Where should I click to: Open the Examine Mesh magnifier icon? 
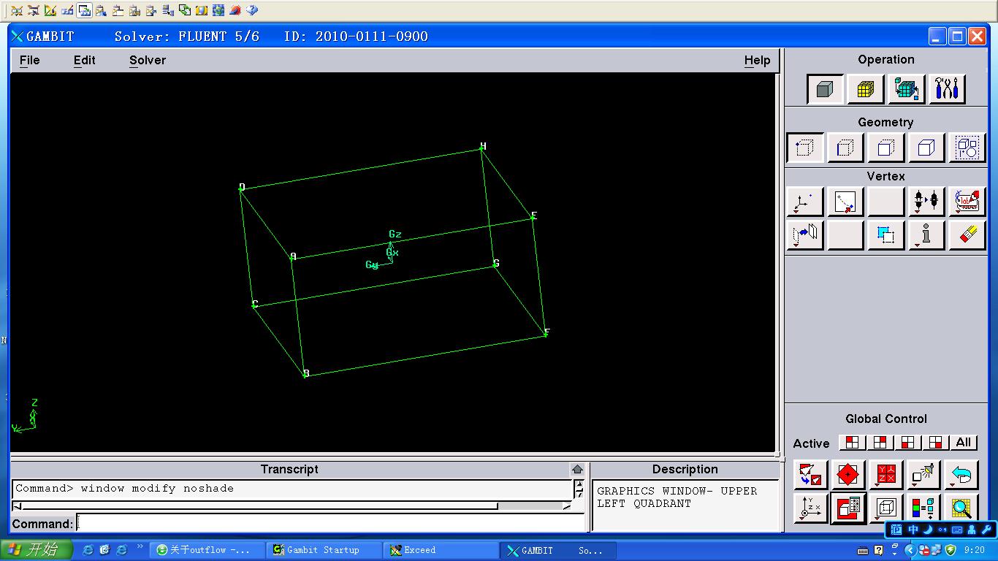tap(961, 508)
